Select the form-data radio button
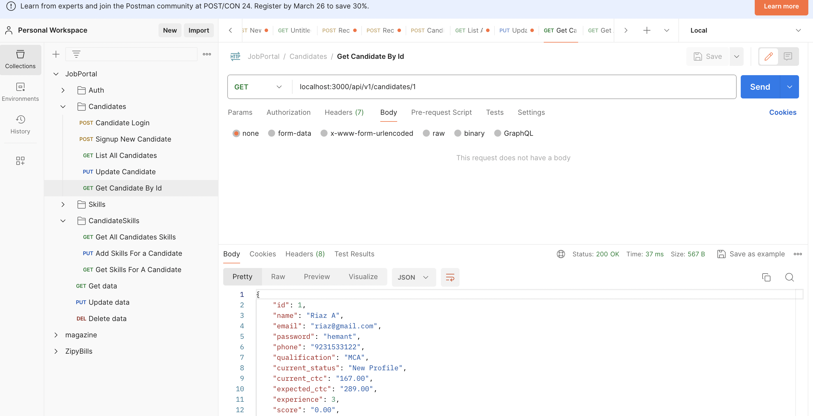 pos(271,133)
